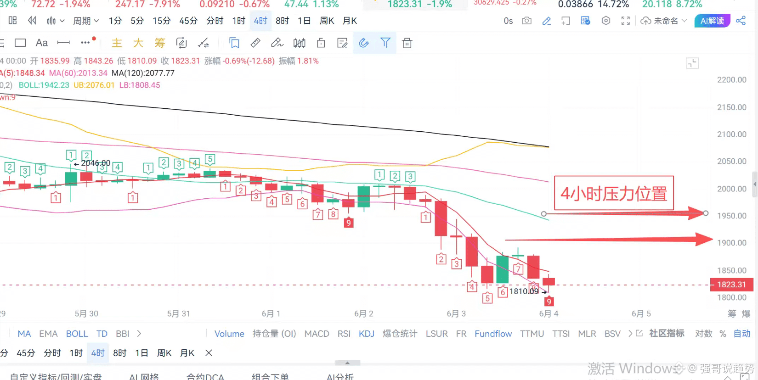Image resolution: width=758 pixels, height=380 pixels.
Task: Click the rotate-edit square icon
Action: pos(181,43)
